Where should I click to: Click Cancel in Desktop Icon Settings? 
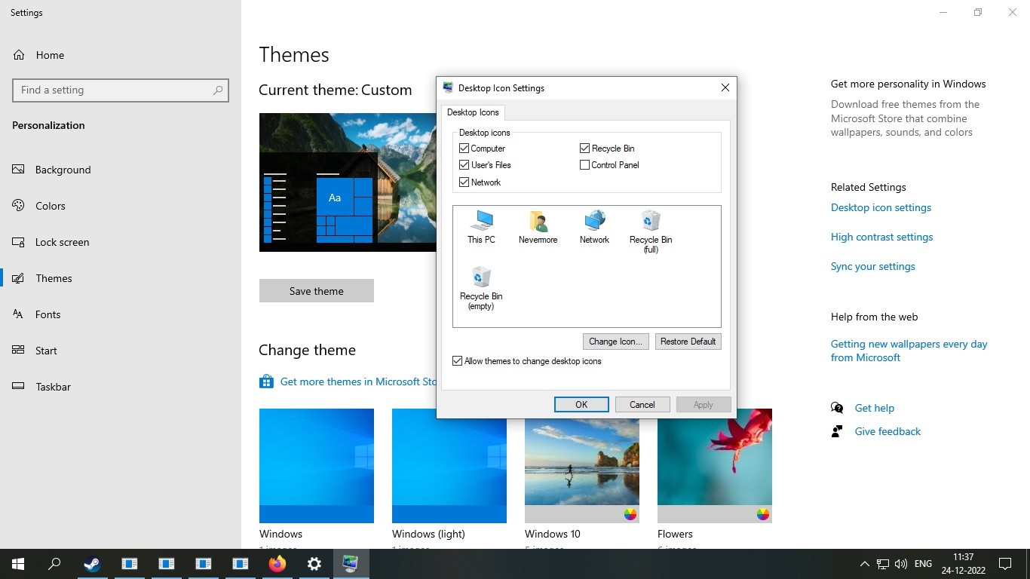pyautogui.click(x=642, y=405)
